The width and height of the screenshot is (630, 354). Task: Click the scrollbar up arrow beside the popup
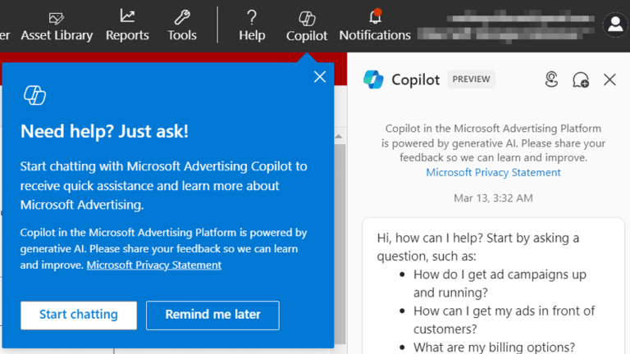[x=339, y=137]
